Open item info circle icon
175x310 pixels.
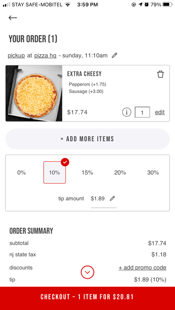tap(126, 112)
